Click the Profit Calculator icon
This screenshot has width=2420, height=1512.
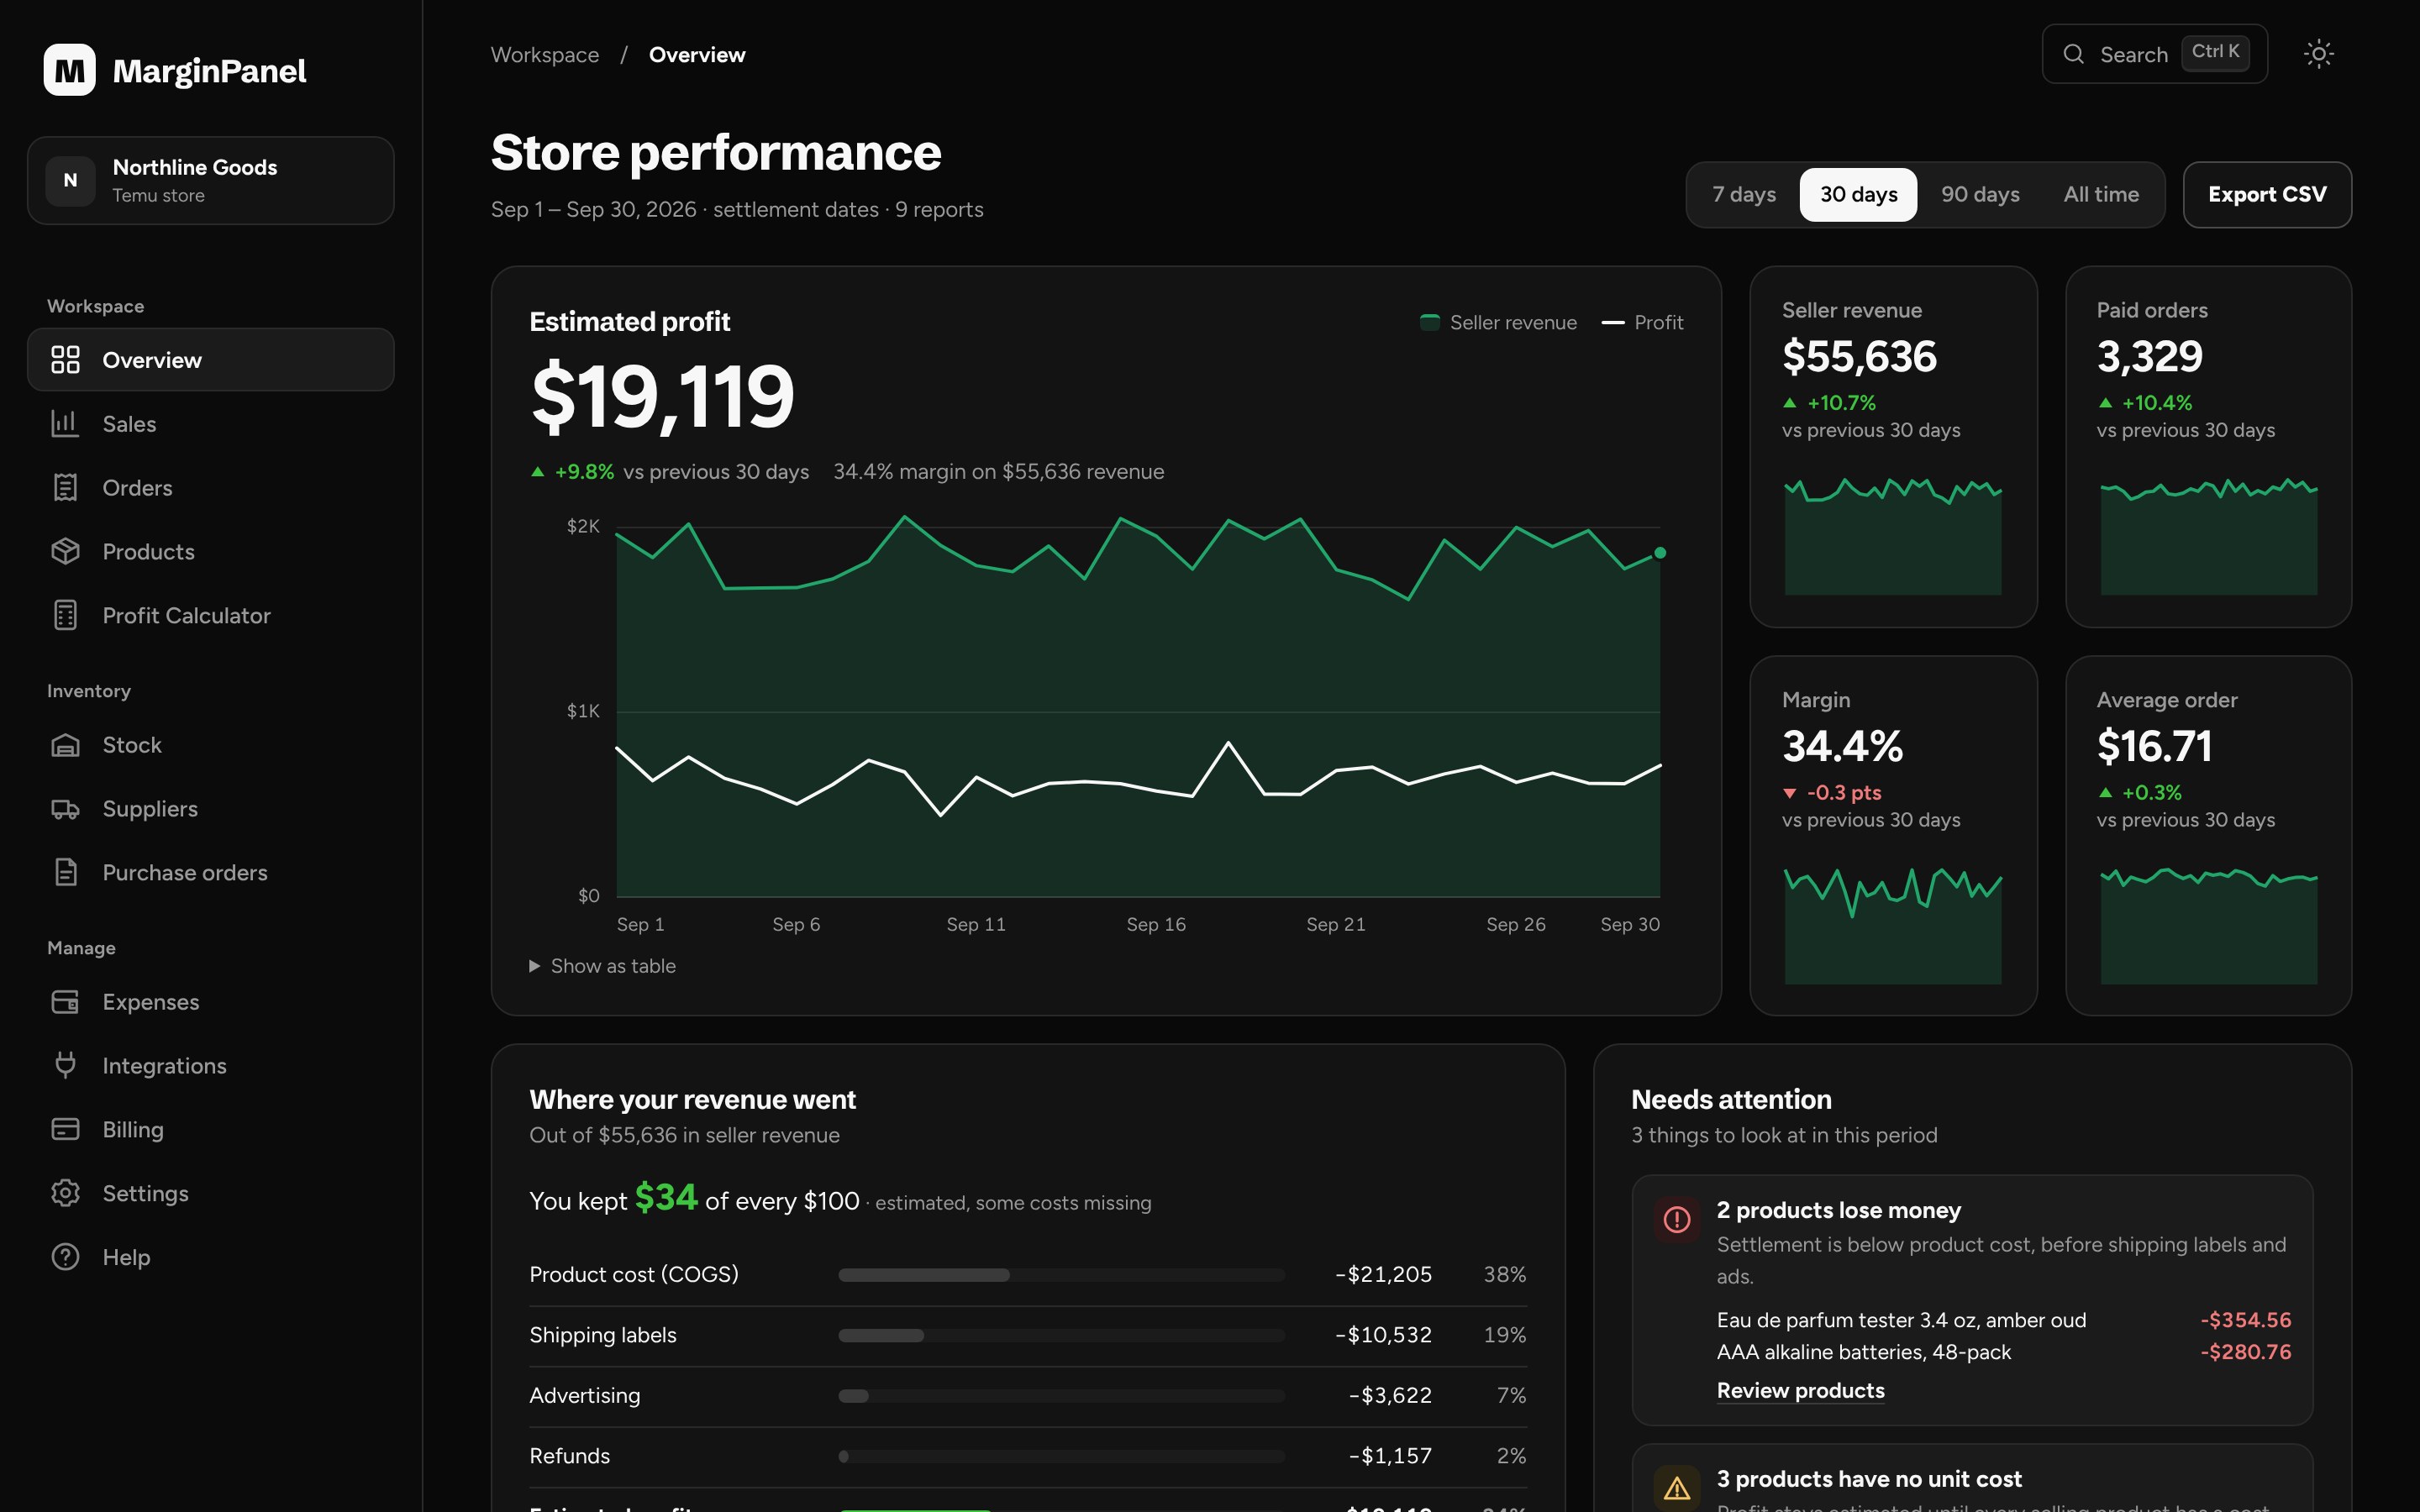tap(65, 616)
